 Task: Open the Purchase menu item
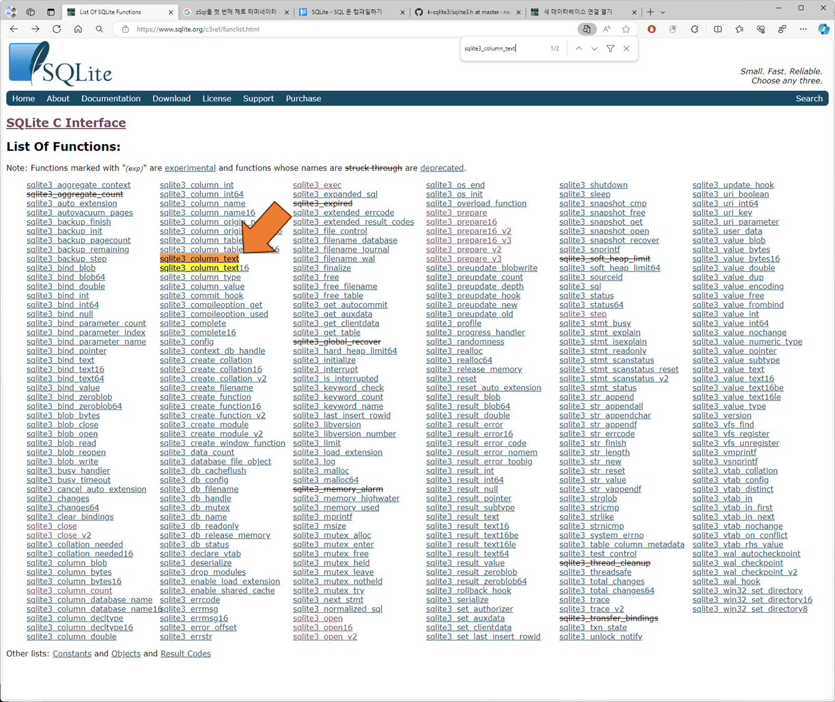(303, 99)
